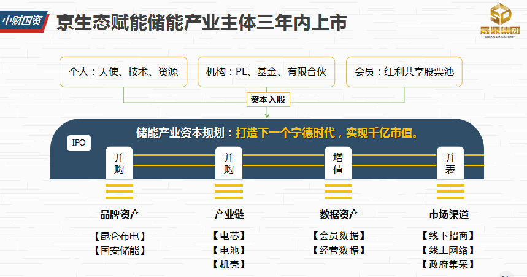Click the 并表 tab on the dark banner
Viewport: 527px width, 277px height.
(x=450, y=163)
